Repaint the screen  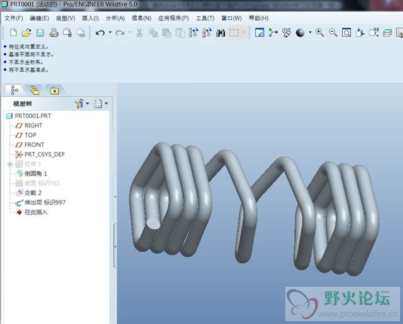pyautogui.click(x=260, y=33)
